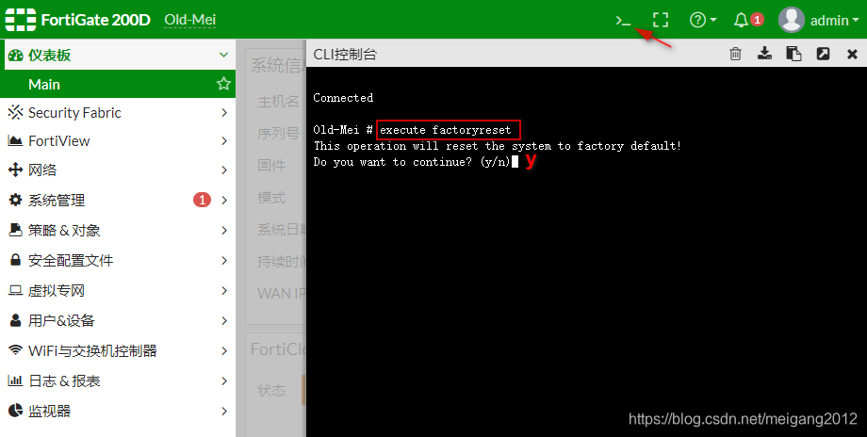Click the WiFi signal icon
Image resolution: width=867 pixels, height=437 pixels.
[x=15, y=349]
